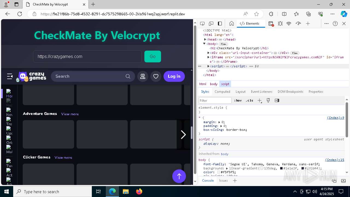350x197 pixels.
Task: Open Firefox from the Windows taskbar
Action: (x=139, y=192)
